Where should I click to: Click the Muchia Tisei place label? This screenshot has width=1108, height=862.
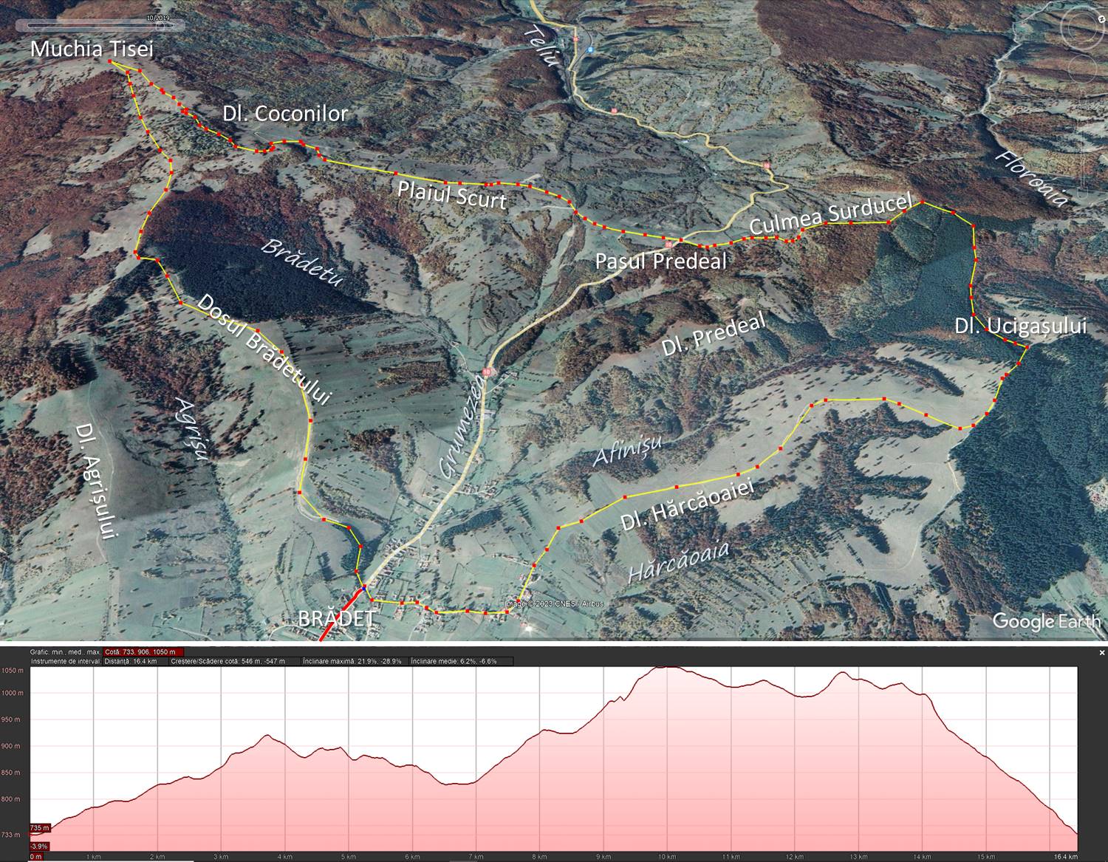coord(92,49)
